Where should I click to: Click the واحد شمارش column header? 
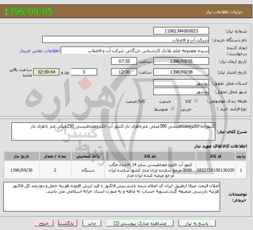88,156
